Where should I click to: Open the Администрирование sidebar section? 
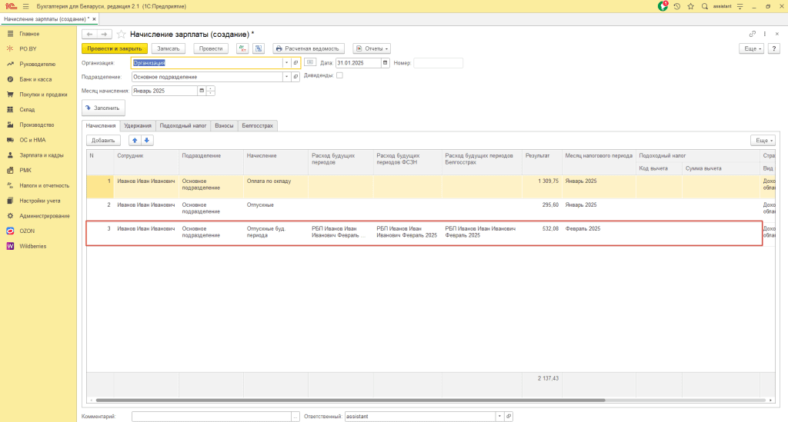[44, 216]
